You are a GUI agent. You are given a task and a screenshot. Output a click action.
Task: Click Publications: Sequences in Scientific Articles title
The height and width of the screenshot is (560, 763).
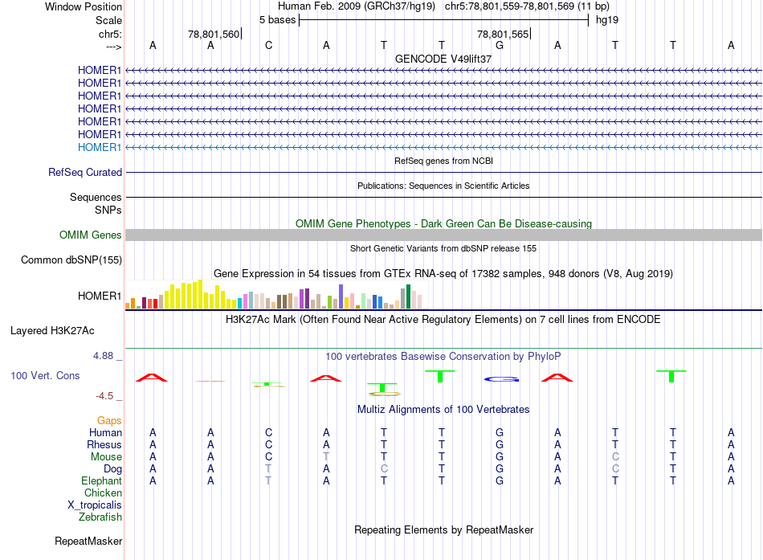(x=443, y=186)
